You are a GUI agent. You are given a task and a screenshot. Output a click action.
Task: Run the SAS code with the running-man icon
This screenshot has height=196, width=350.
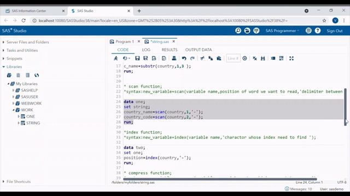pyautogui.click(x=115, y=58)
